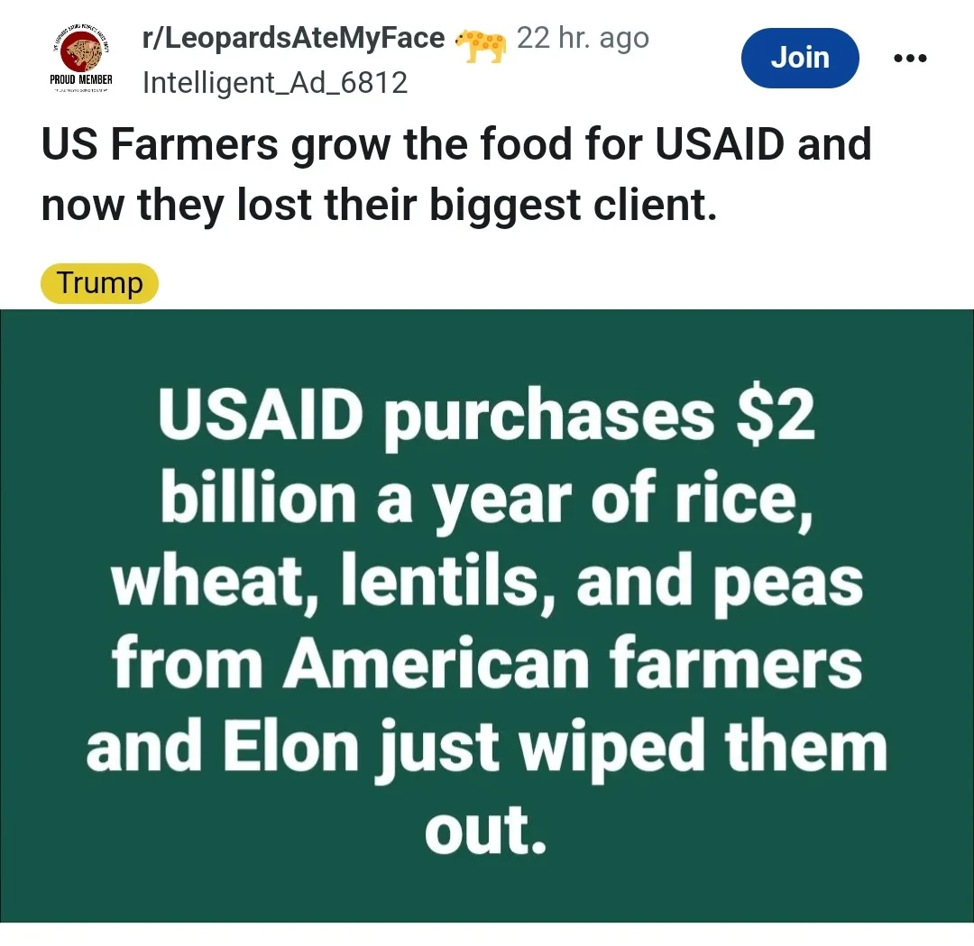Open the three-dot post options menu

pos(910,59)
